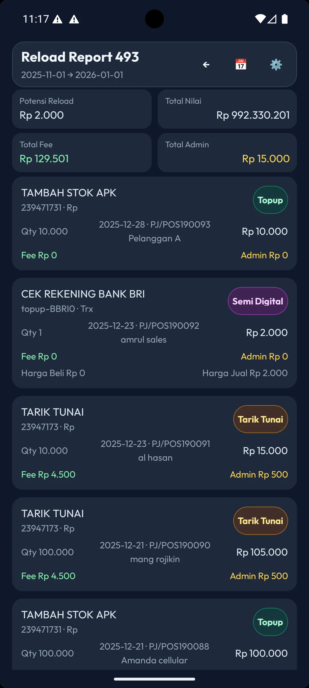Tap the Wi-Fi status icon
This screenshot has height=688, width=309.
tap(260, 19)
